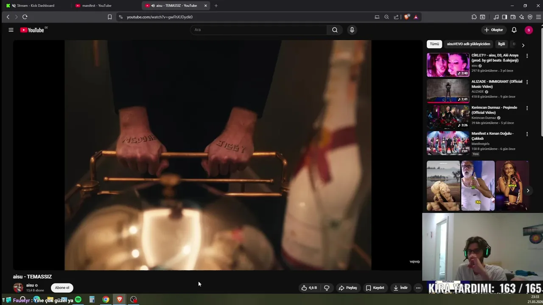Click the video player to pause playback
Viewport: 543px width, 305px height.
[218, 155]
